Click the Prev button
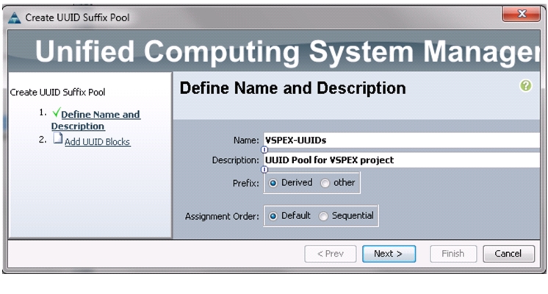The height and width of the screenshot is (294, 548). tap(331, 254)
